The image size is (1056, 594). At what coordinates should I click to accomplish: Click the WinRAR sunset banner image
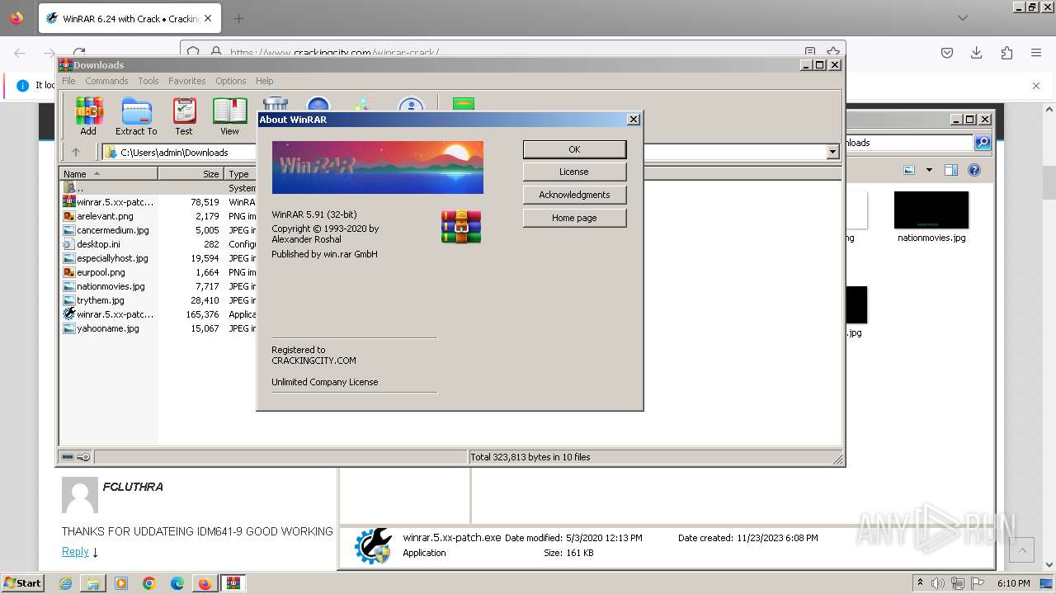pos(378,167)
